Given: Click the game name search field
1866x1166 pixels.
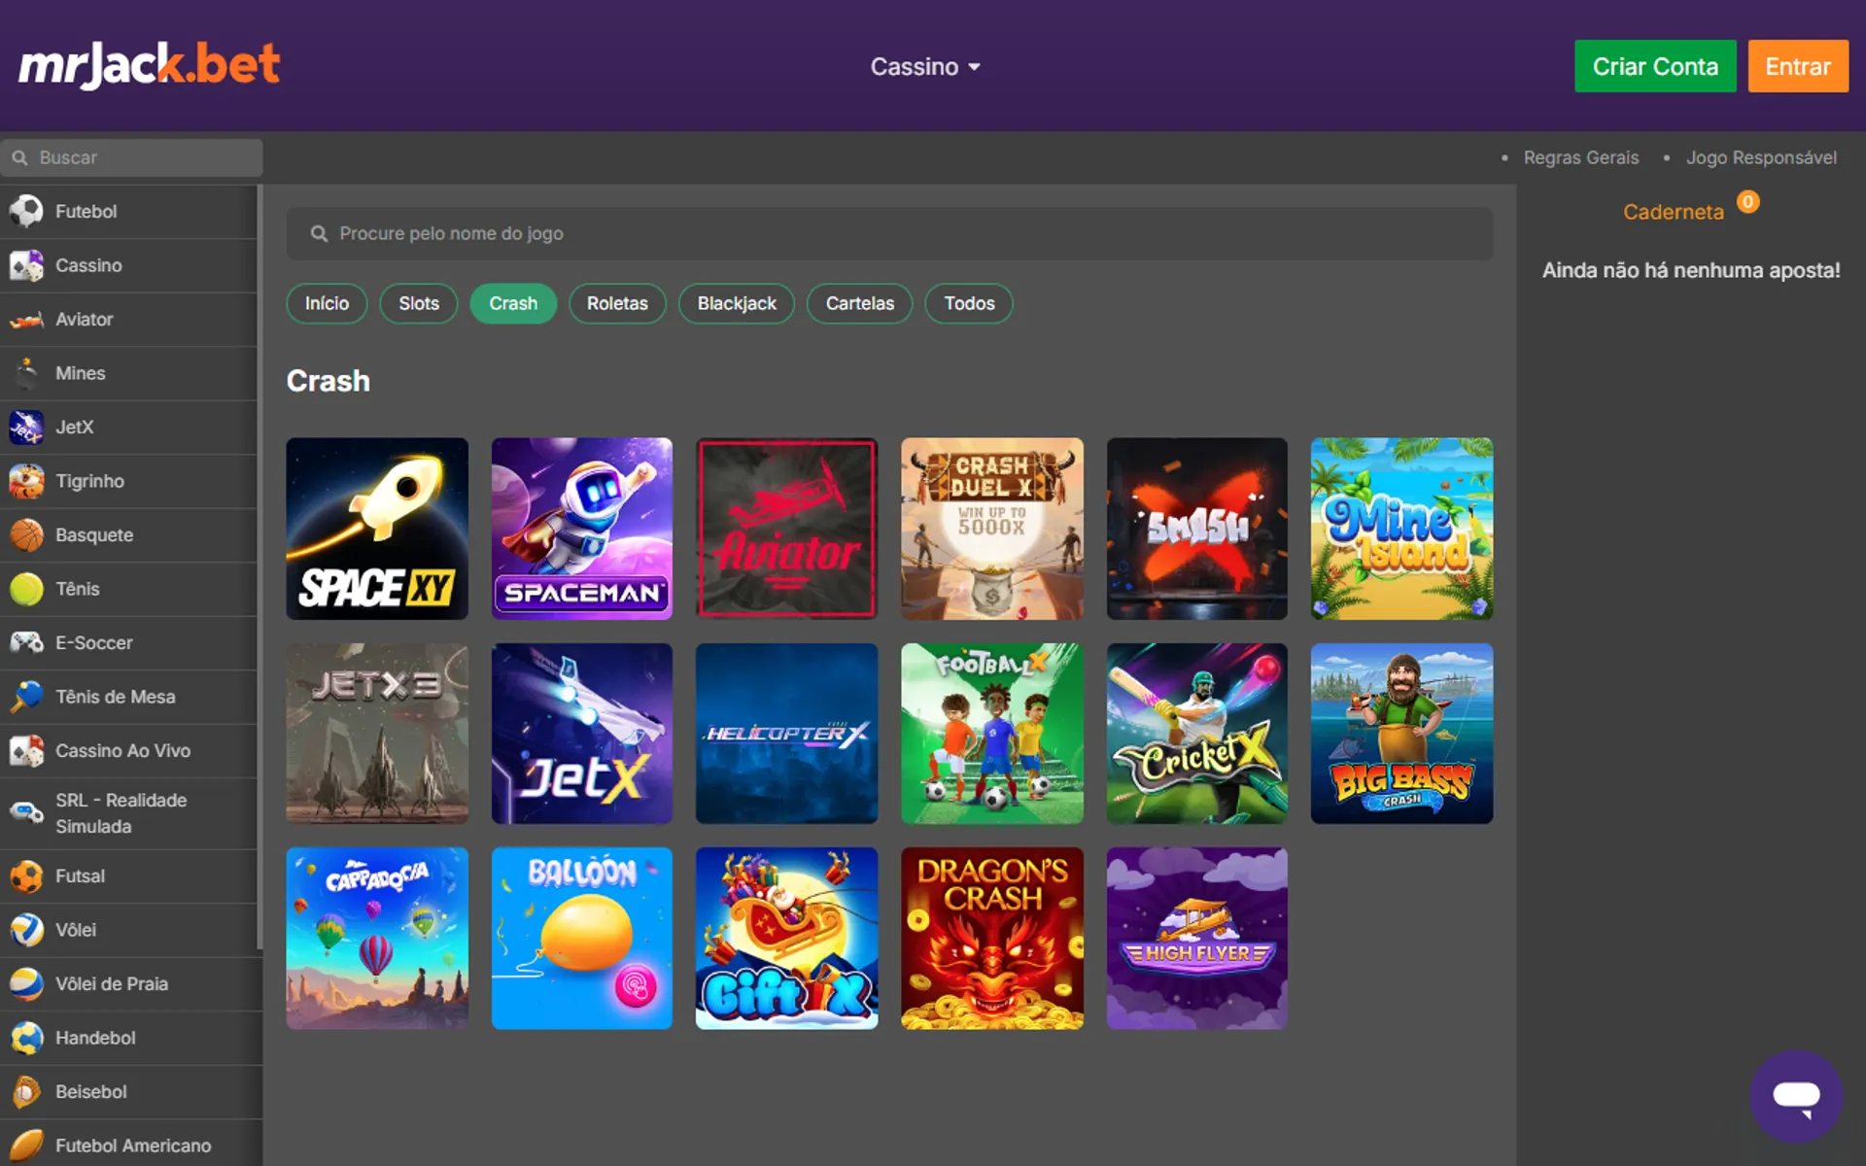Looking at the screenshot, I should pos(889,233).
